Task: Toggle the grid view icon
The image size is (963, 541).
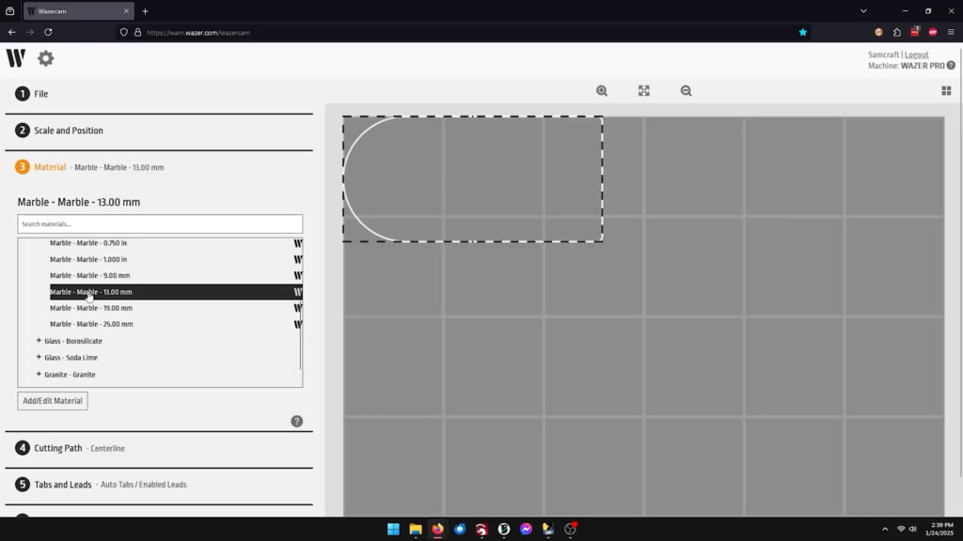Action: tap(946, 91)
